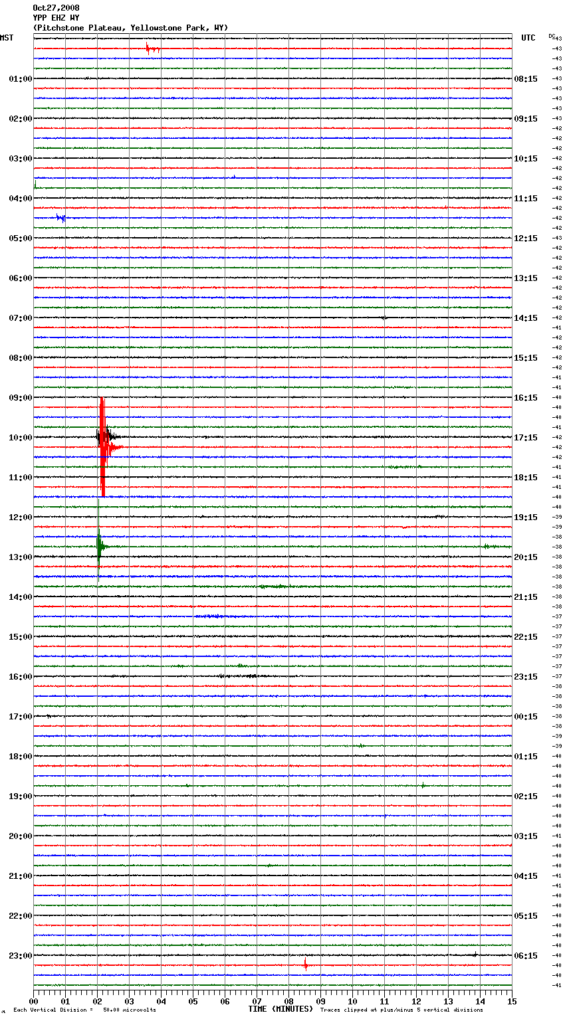Select the 03:00 MST time label
Screen dimensions: 565x1019
coord(21,159)
